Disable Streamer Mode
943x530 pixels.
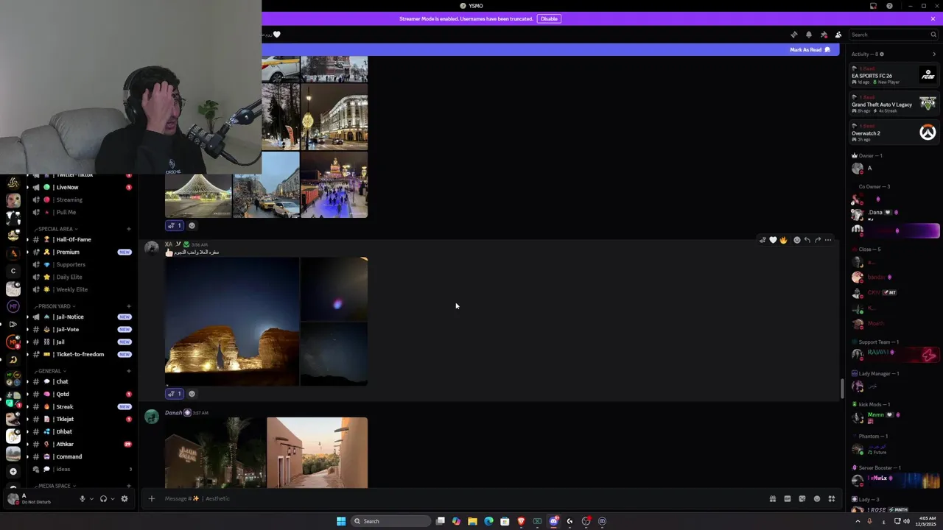549,18
